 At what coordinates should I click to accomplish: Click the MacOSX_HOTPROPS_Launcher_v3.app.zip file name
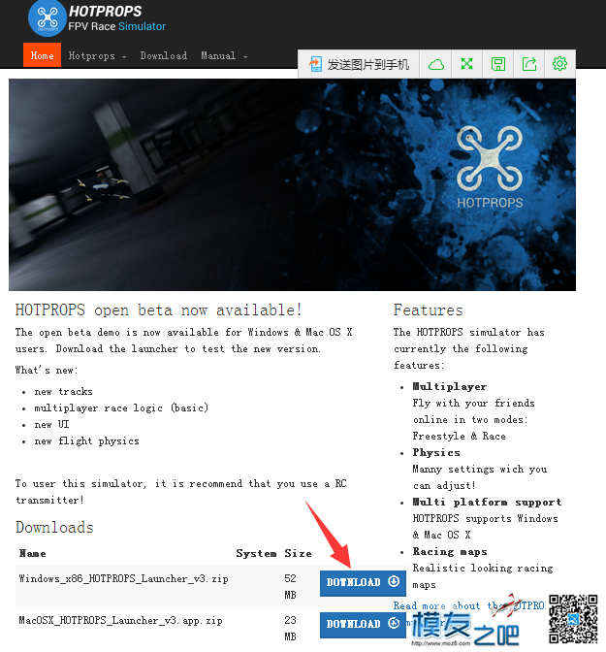coord(120,620)
